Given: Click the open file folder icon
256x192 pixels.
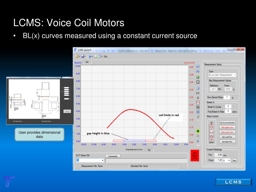Looking at the screenshot, I should [77, 56].
